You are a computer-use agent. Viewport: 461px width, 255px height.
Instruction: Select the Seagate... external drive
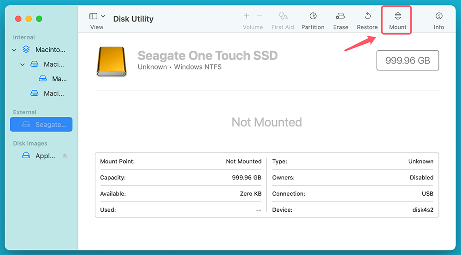point(41,124)
